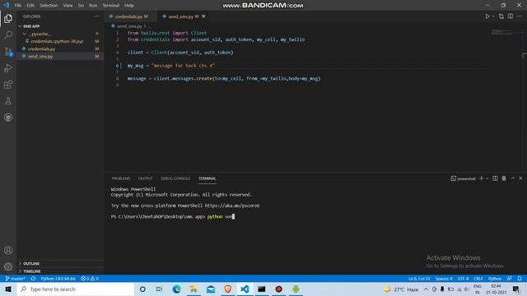This screenshot has width=527, height=296.
Task: Expand the OUTLINE section
Action: pyautogui.click(x=60, y=263)
